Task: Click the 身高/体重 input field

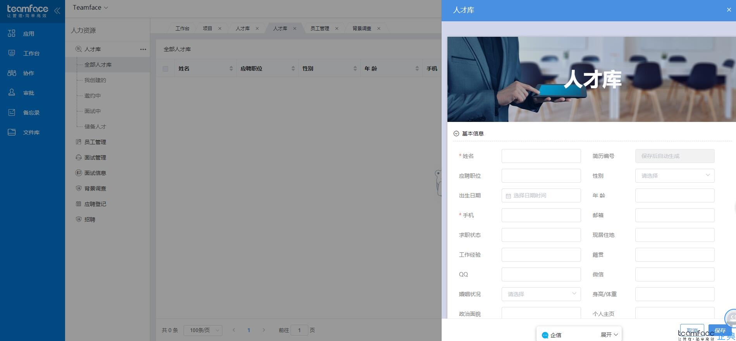Action: click(675, 294)
